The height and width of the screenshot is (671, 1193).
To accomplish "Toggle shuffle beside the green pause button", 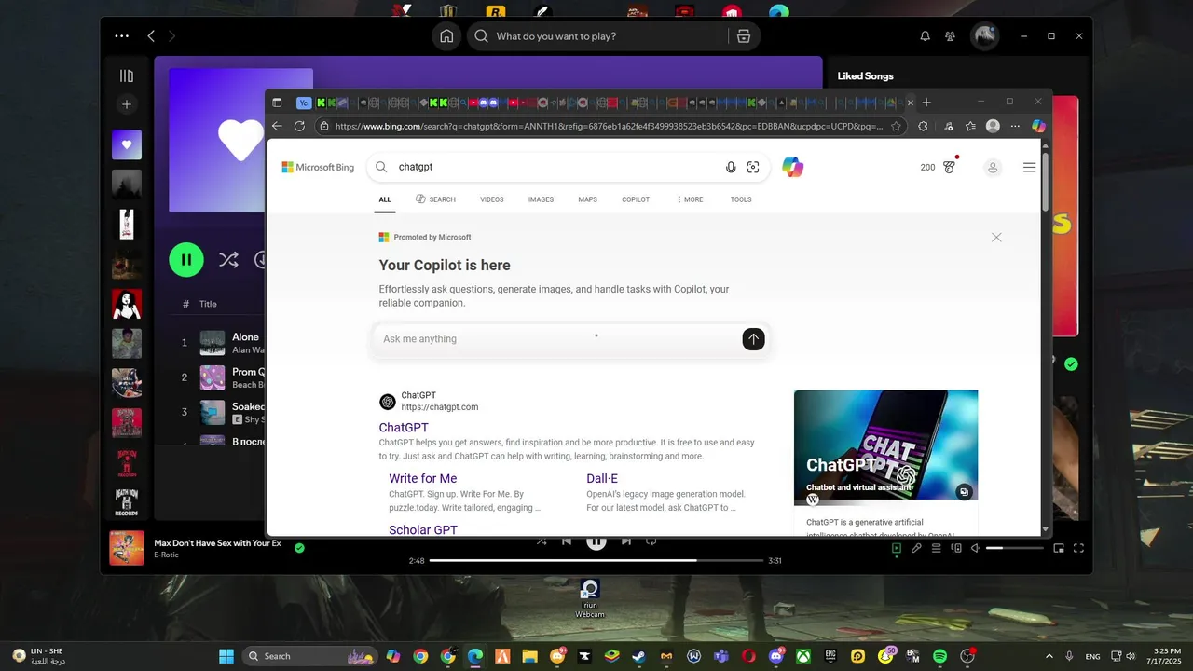I will [x=228, y=260].
